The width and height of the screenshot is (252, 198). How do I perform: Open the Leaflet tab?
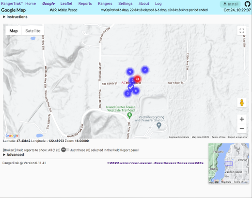[66, 3]
